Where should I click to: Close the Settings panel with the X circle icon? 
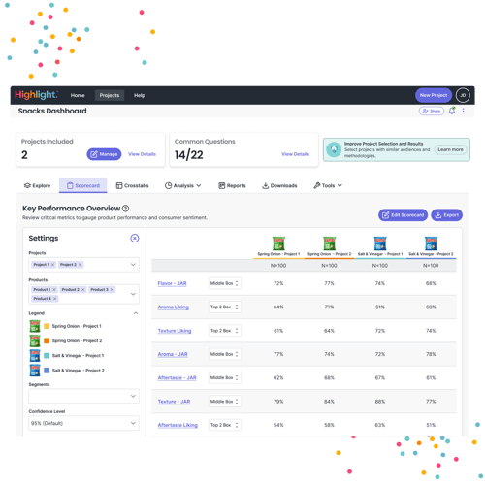(x=135, y=239)
